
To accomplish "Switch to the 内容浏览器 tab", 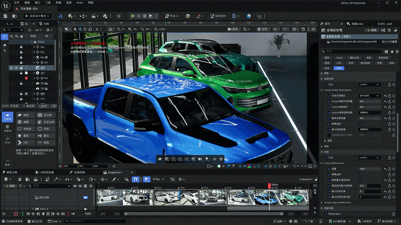I will pyautogui.click(x=44, y=172).
